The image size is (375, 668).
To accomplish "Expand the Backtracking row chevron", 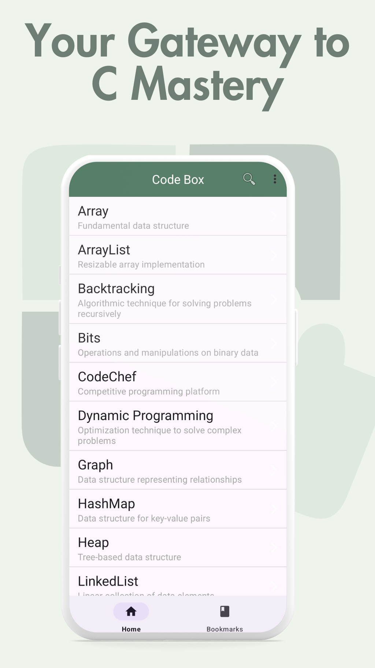I will click(x=274, y=299).
